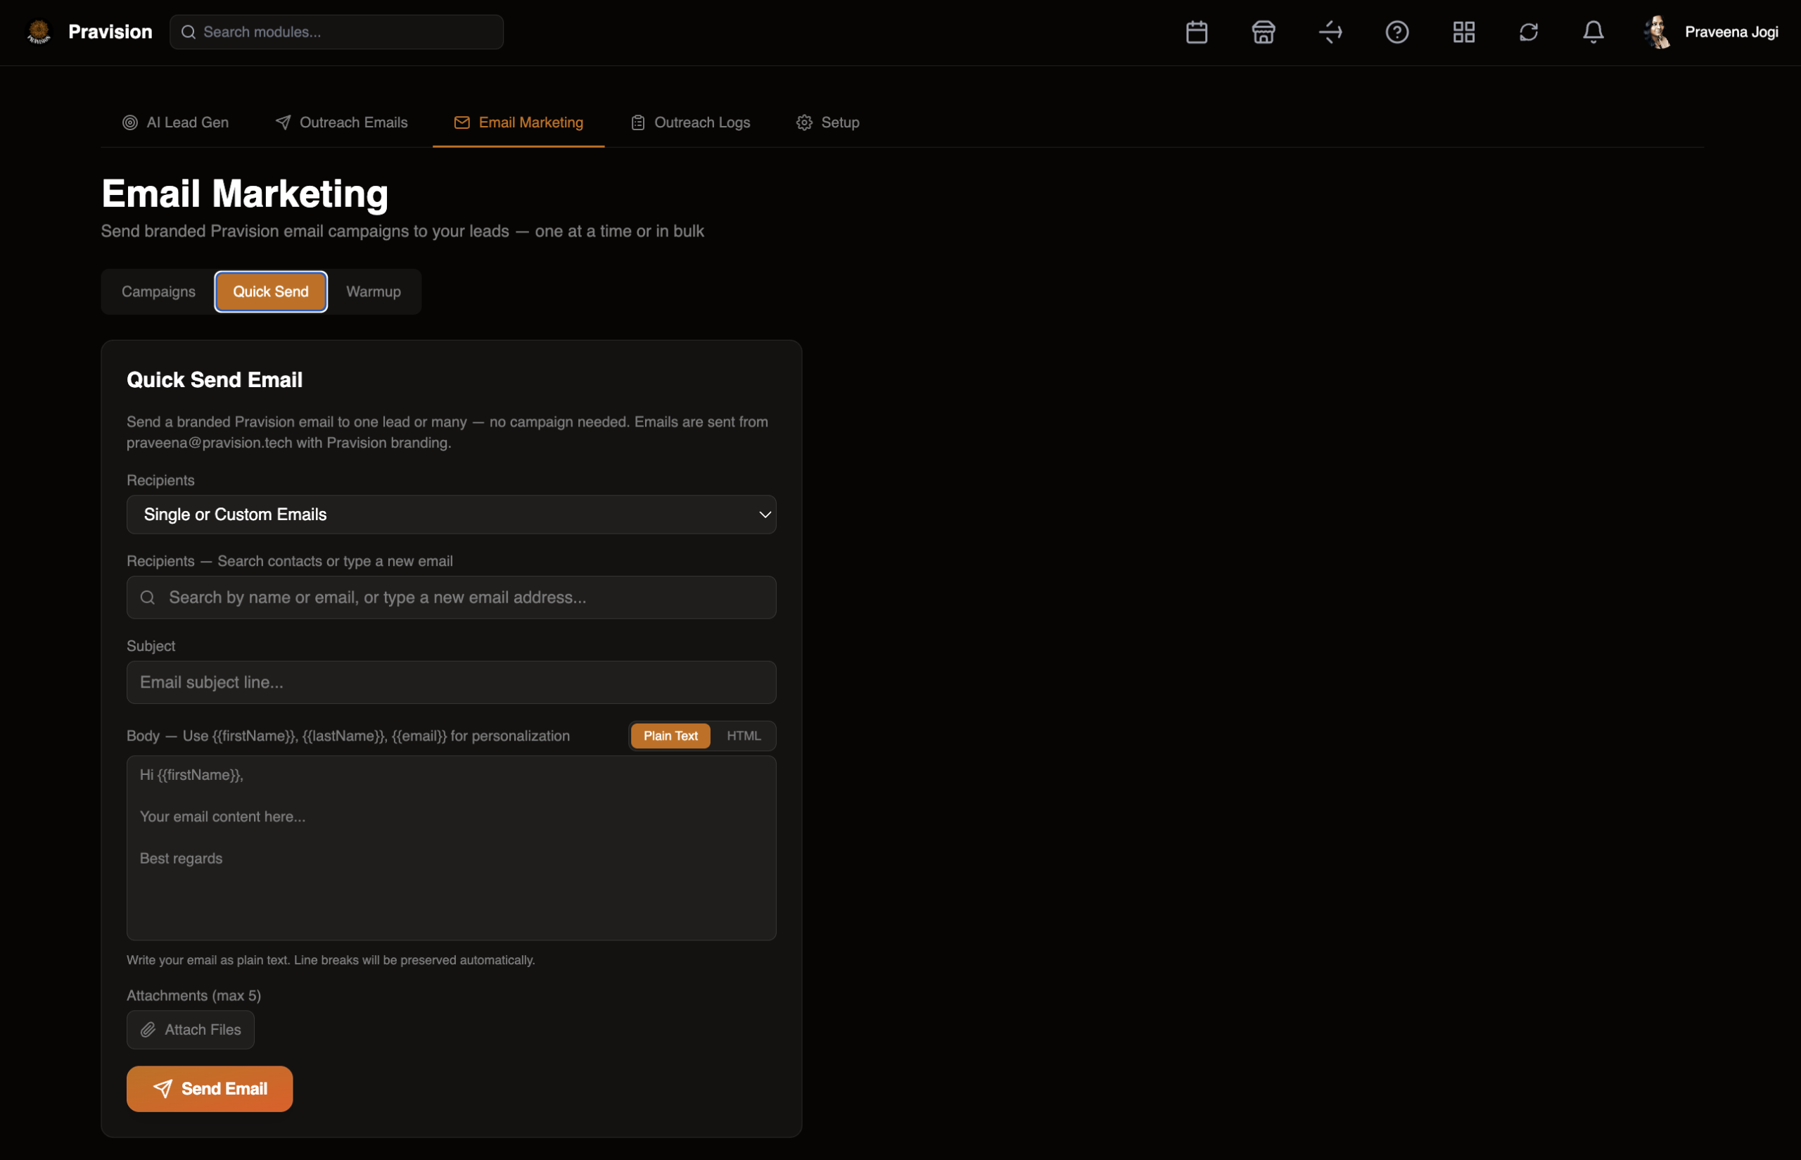Click the Pravision logo icon
1801x1160 pixels.
pos(39,32)
